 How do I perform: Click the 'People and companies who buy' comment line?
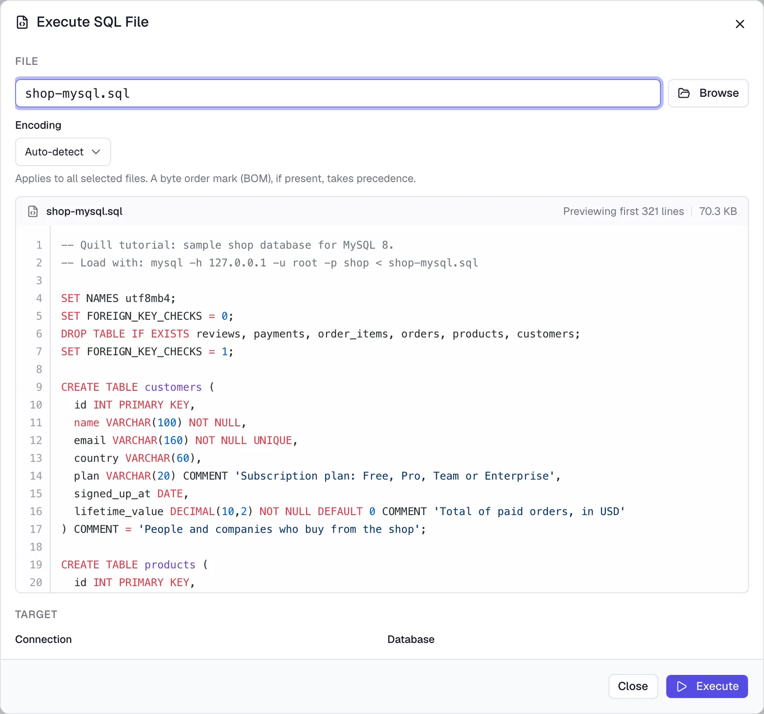pos(244,529)
